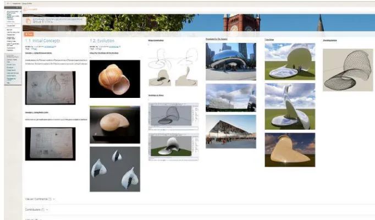Image resolution: width=375 pixels, height=220 pixels.
Task: Click author link under 1.1 Initial Concepts
Action: point(49,47)
